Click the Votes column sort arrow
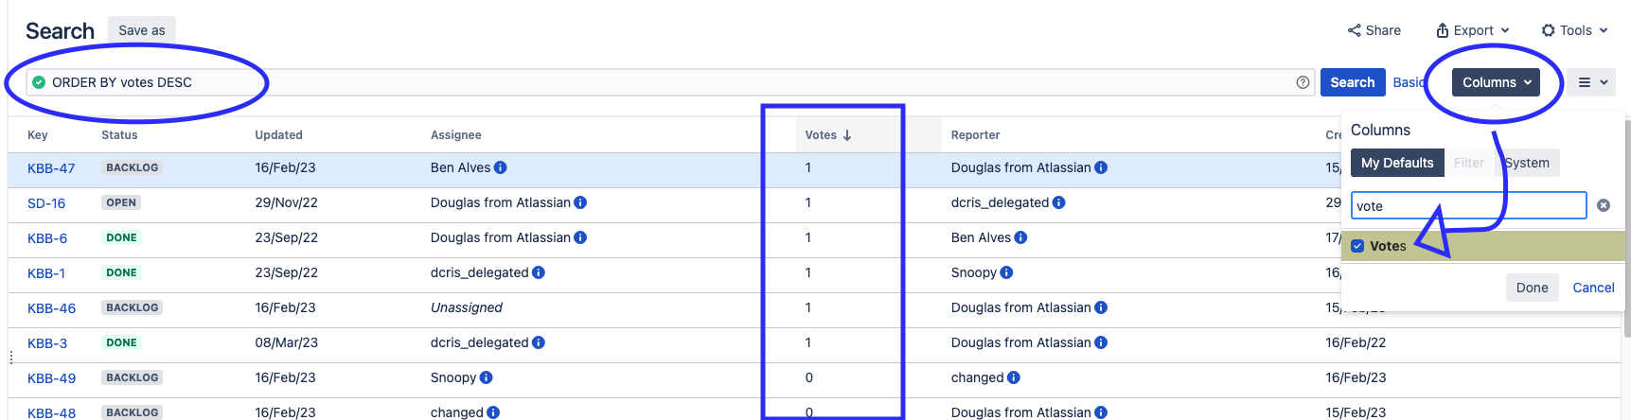 847,135
